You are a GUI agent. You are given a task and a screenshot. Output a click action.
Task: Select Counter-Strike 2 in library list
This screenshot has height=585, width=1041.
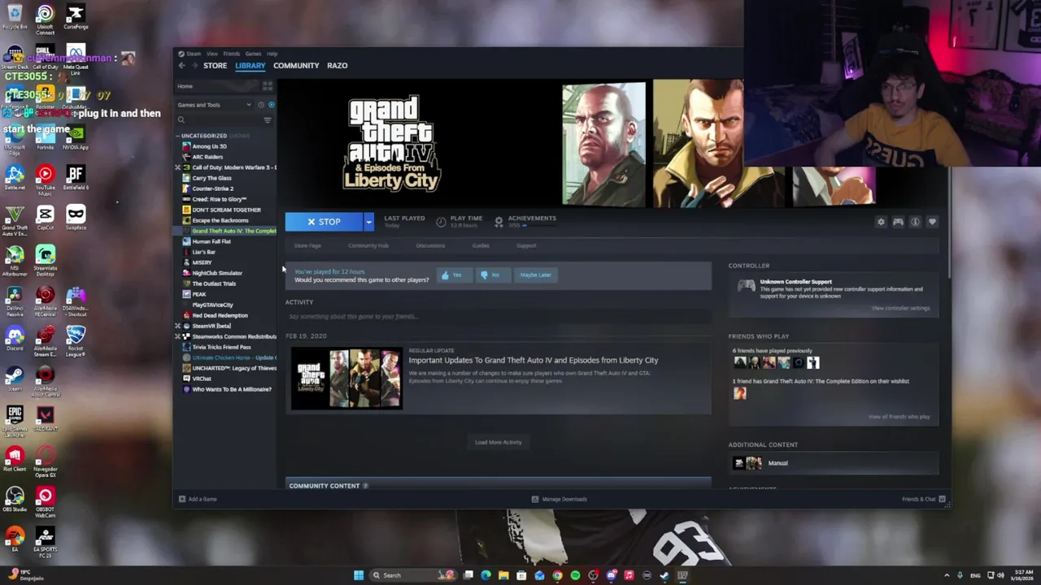point(212,188)
